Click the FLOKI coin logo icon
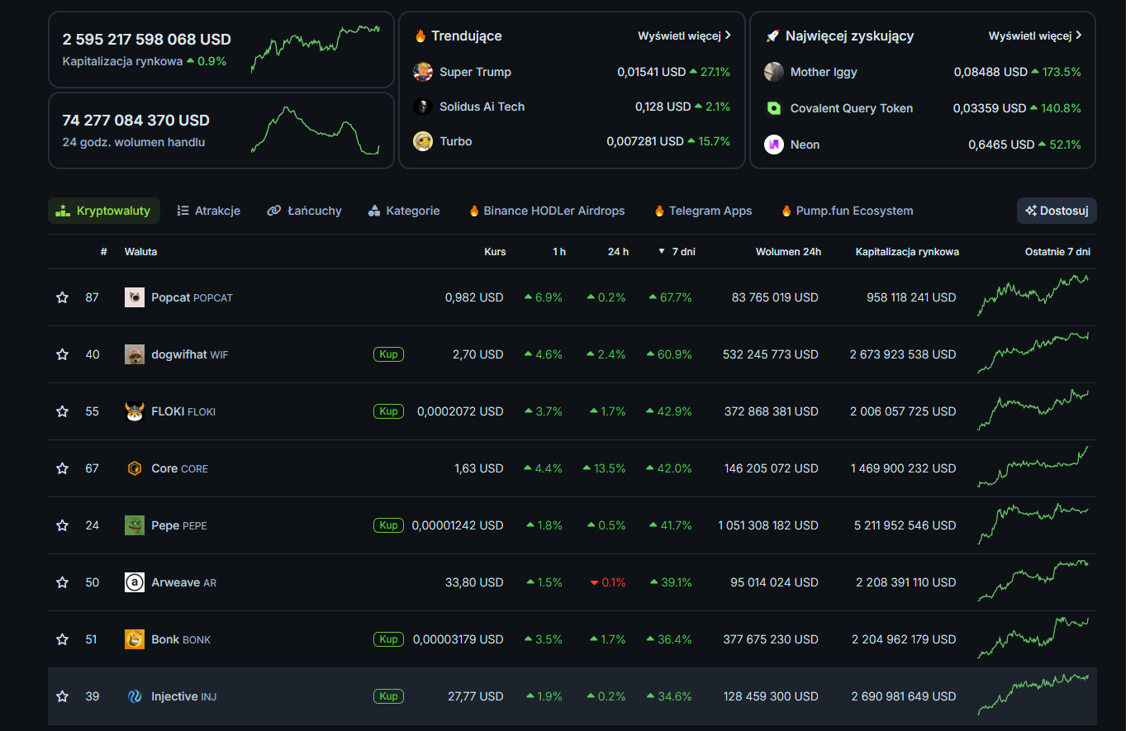Viewport: 1140px width, 731px height. click(x=135, y=411)
